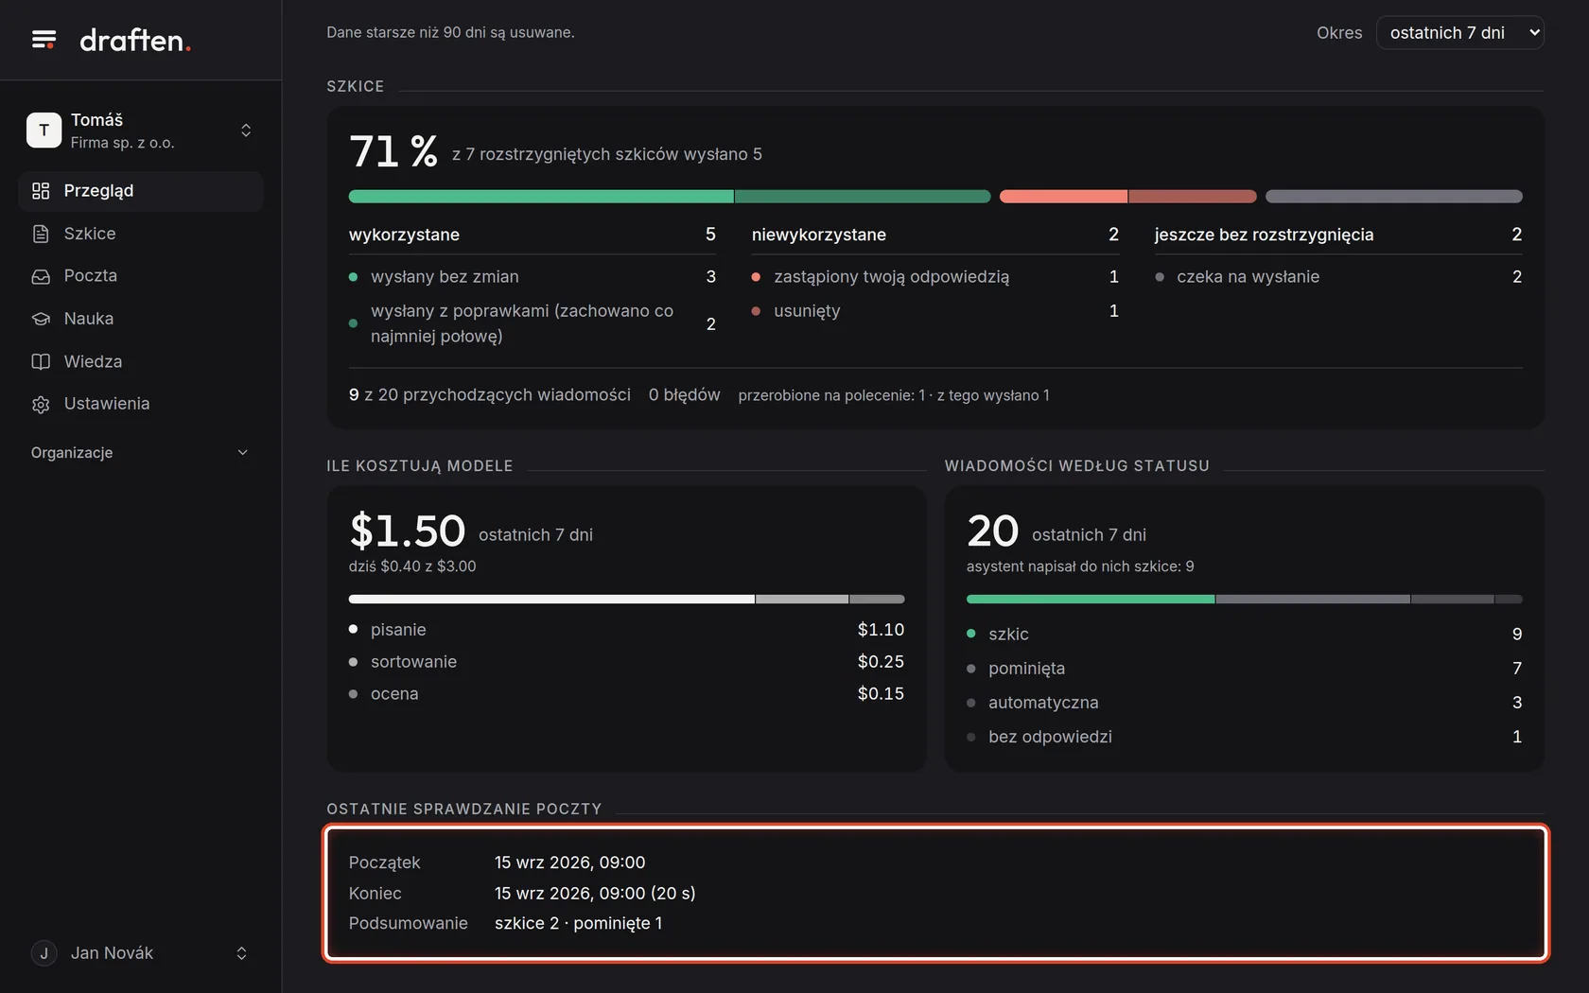This screenshot has width=1589, height=993.
Task: Click the 20 messages count
Action: coord(992,531)
